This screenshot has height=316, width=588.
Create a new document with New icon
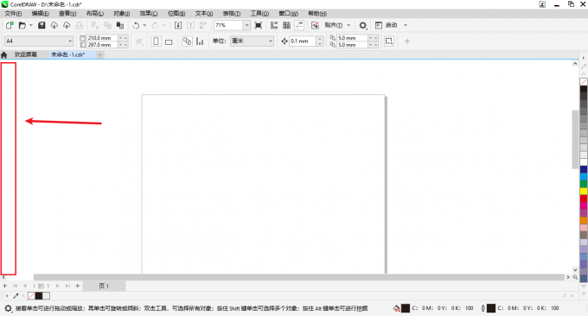click(10, 25)
